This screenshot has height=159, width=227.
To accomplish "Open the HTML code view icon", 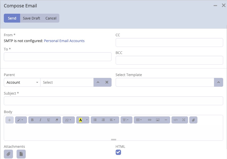I will [175, 120].
